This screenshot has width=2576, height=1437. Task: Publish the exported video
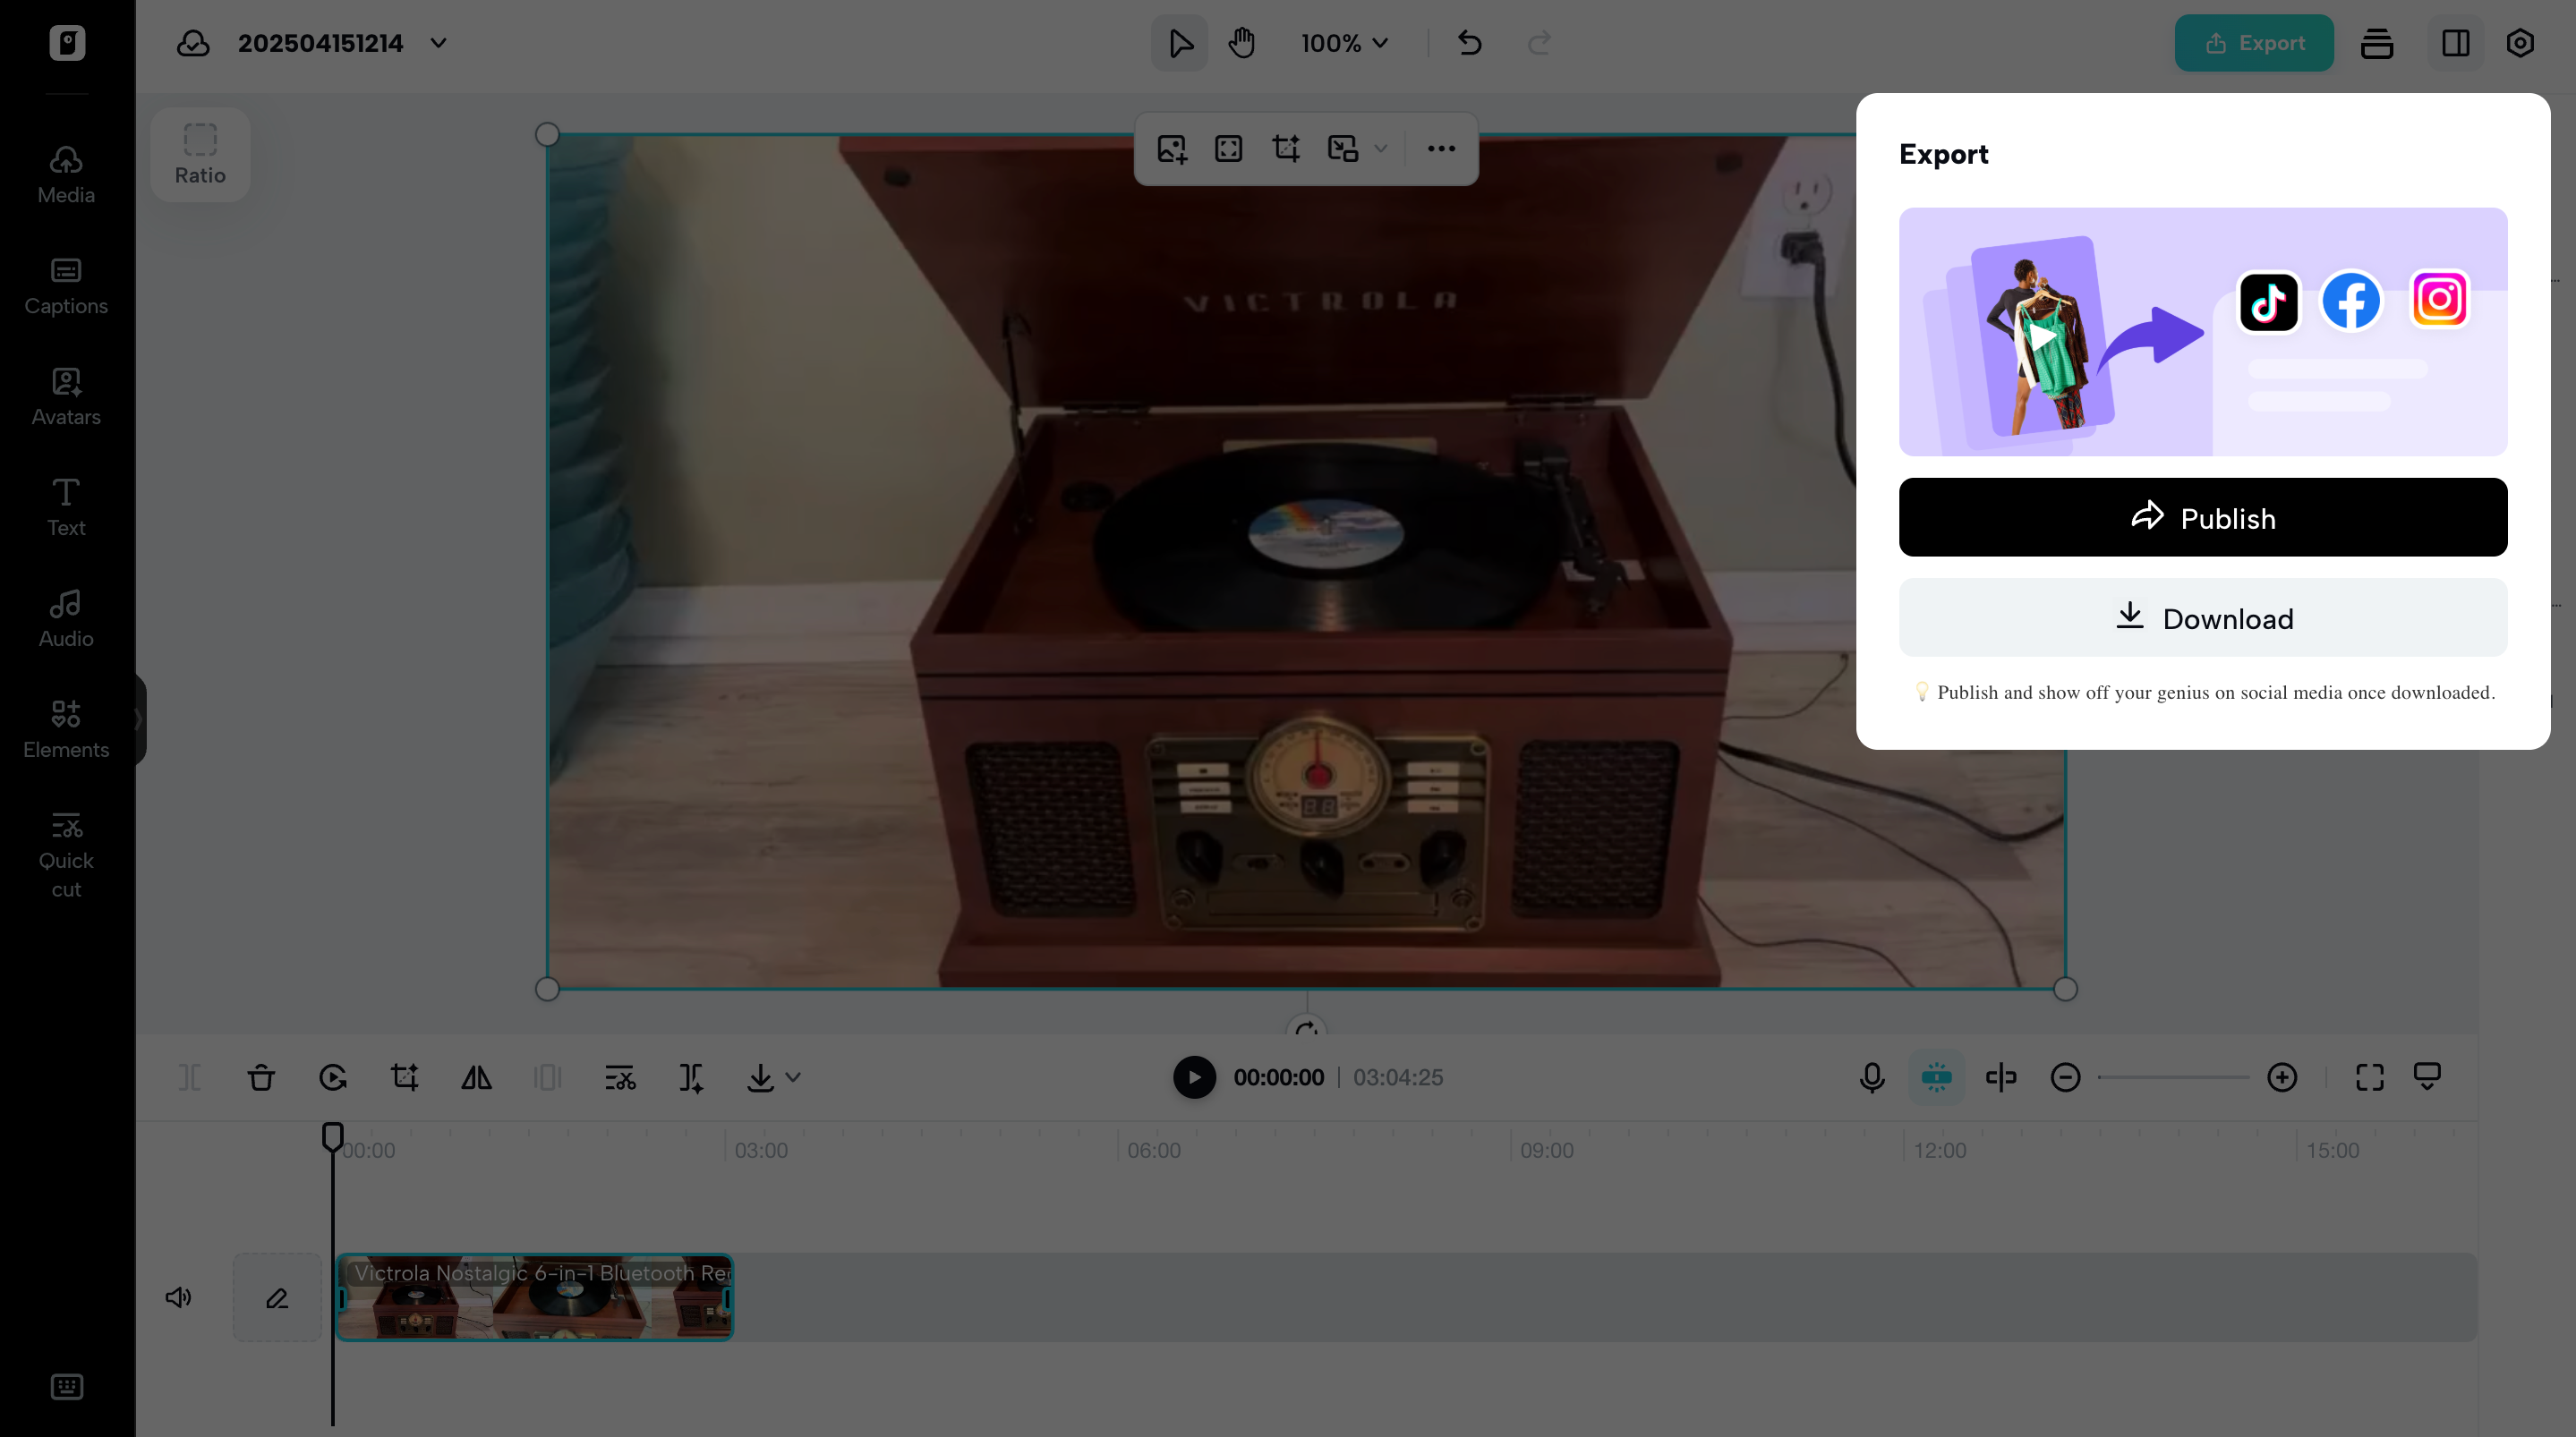point(2202,517)
